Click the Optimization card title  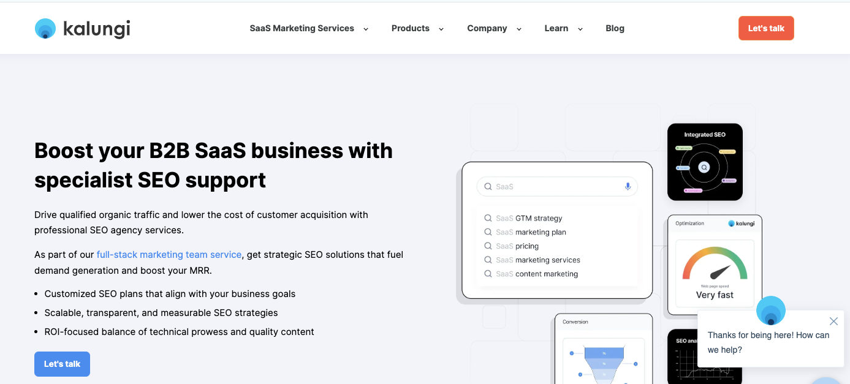point(689,224)
